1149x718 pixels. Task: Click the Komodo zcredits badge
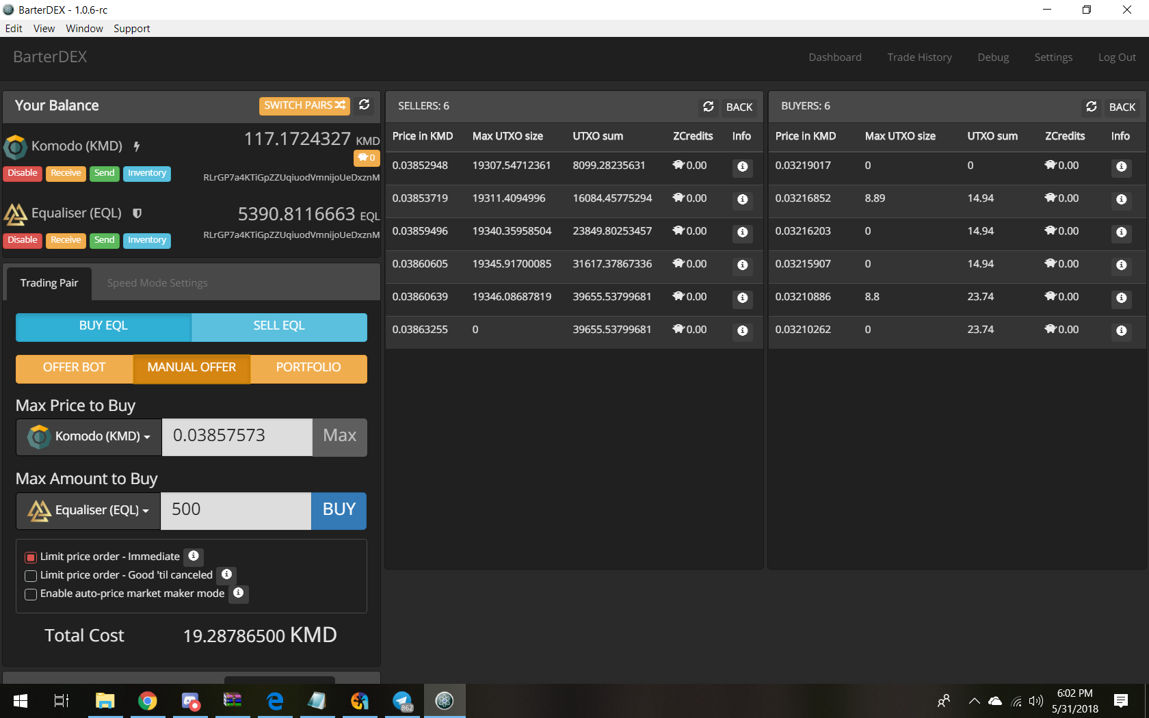(367, 158)
